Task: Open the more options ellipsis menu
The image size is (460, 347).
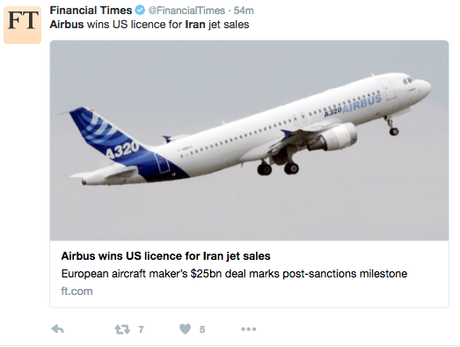Action: (249, 329)
